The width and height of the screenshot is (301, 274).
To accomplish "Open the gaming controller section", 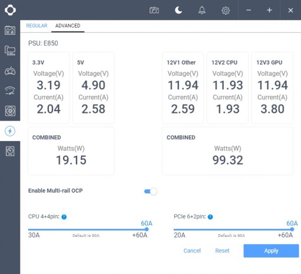I will point(10,71).
